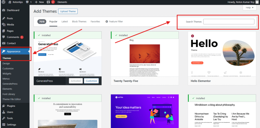
Task: Click the Activated button on GeneratePress
Action: (76, 81)
